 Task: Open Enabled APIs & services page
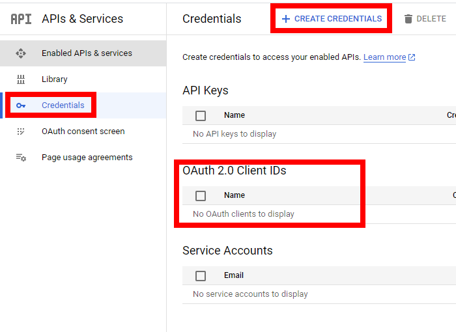coord(87,53)
